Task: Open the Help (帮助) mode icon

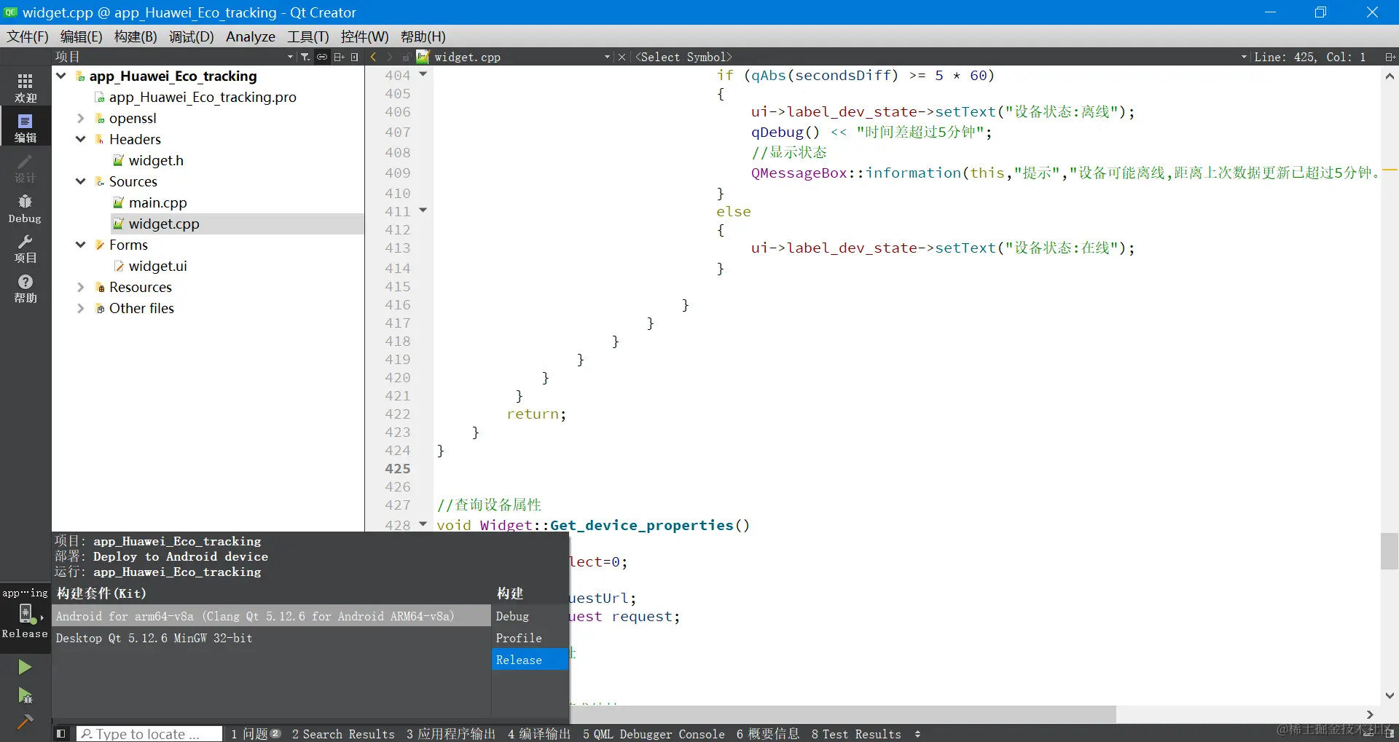Action: click(x=26, y=288)
